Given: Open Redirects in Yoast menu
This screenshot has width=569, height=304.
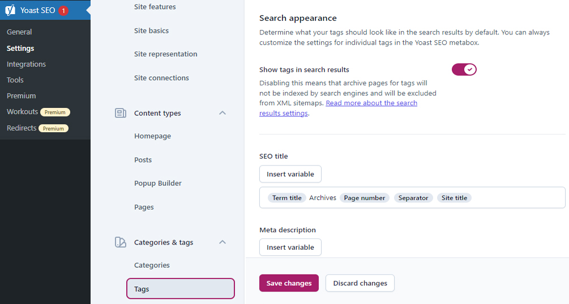Looking at the screenshot, I should pyautogui.click(x=22, y=128).
